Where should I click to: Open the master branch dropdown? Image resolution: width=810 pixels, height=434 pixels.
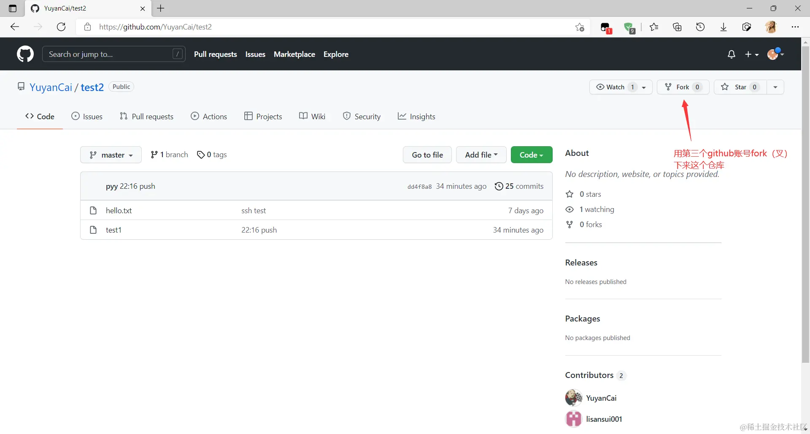click(x=111, y=155)
